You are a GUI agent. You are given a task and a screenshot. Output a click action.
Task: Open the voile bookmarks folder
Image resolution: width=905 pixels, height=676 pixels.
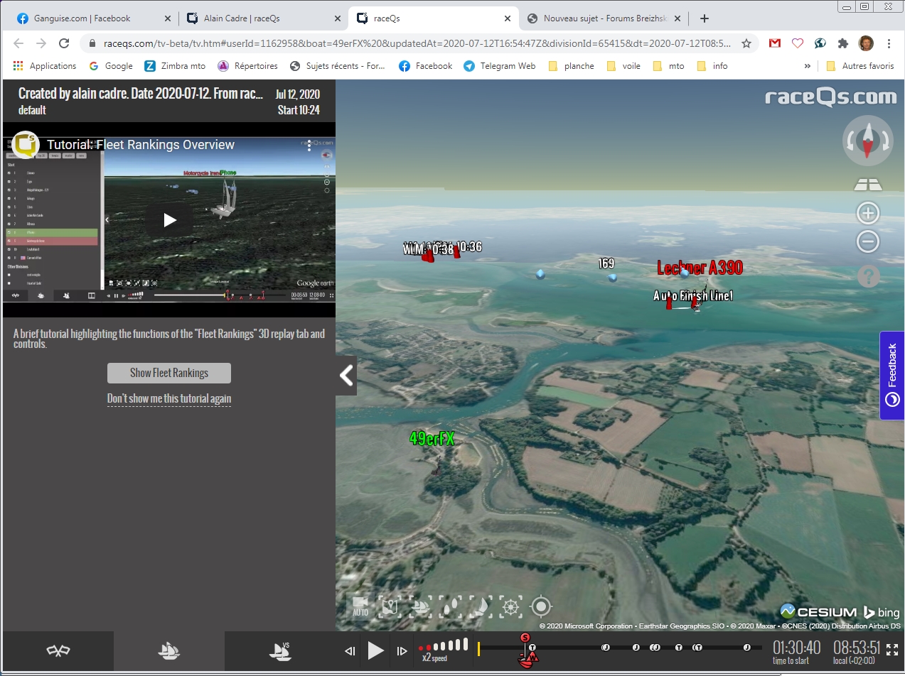[x=623, y=66]
